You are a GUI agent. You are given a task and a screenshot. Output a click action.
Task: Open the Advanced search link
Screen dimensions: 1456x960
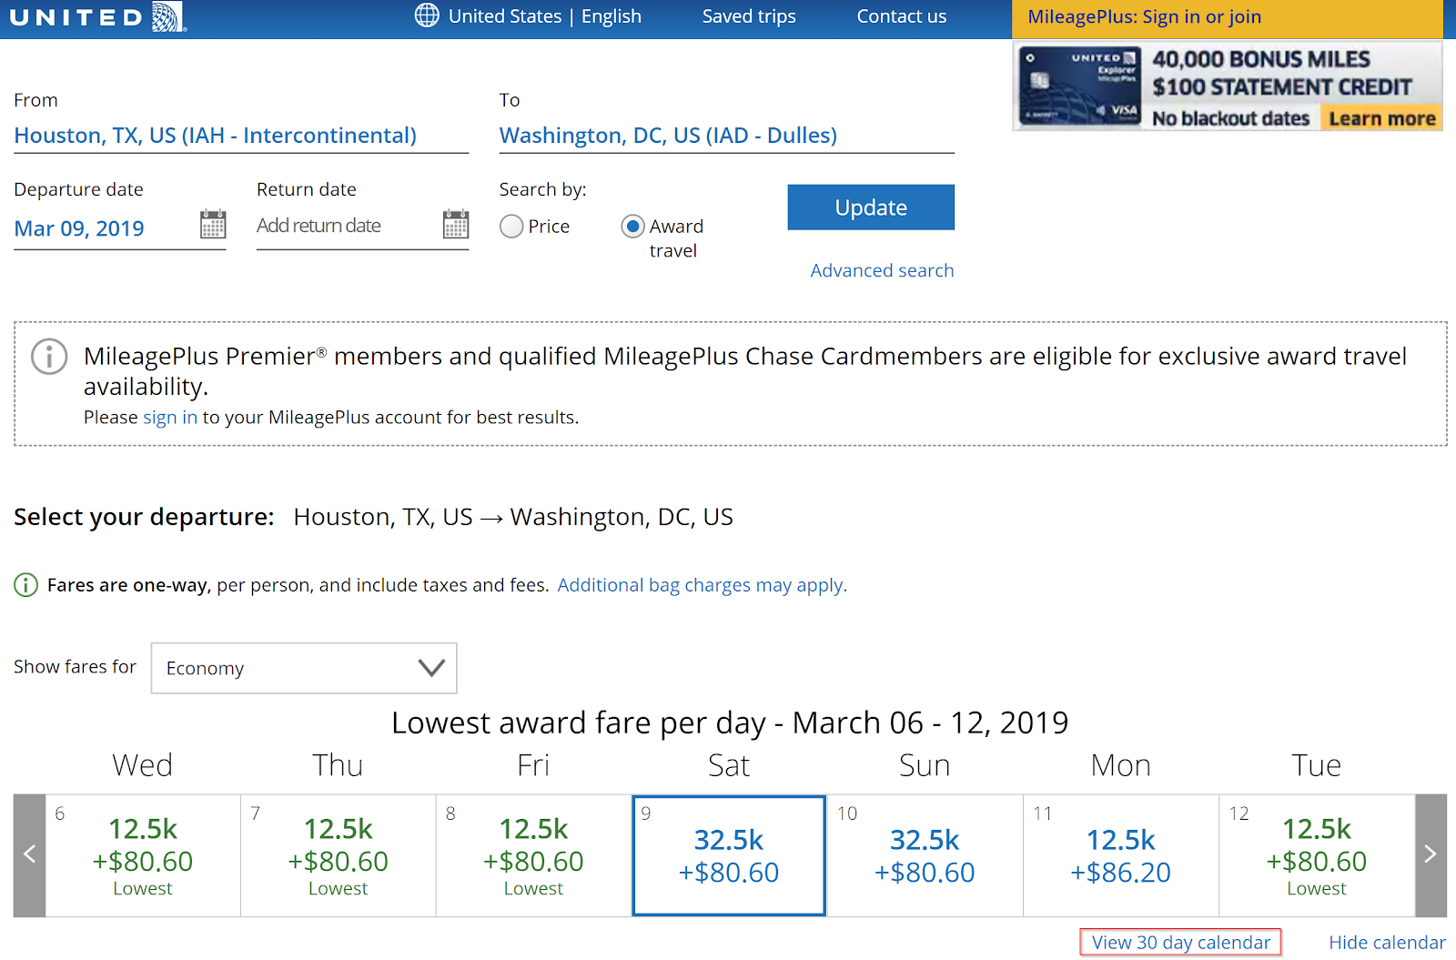point(881,270)
